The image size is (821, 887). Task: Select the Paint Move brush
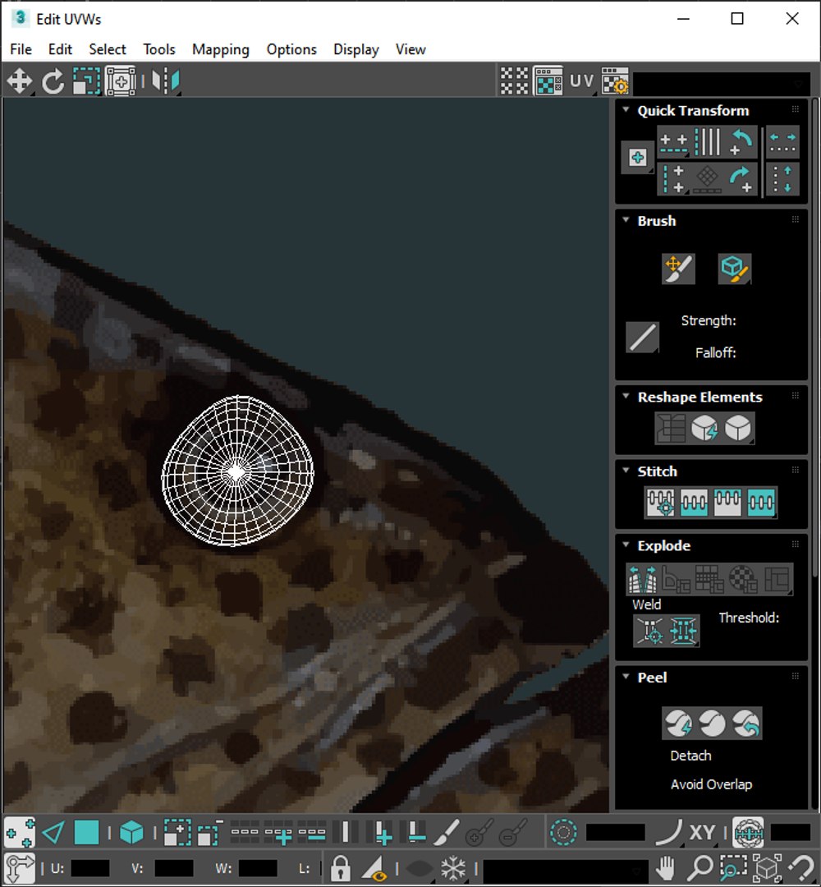[x=678, y=268]
